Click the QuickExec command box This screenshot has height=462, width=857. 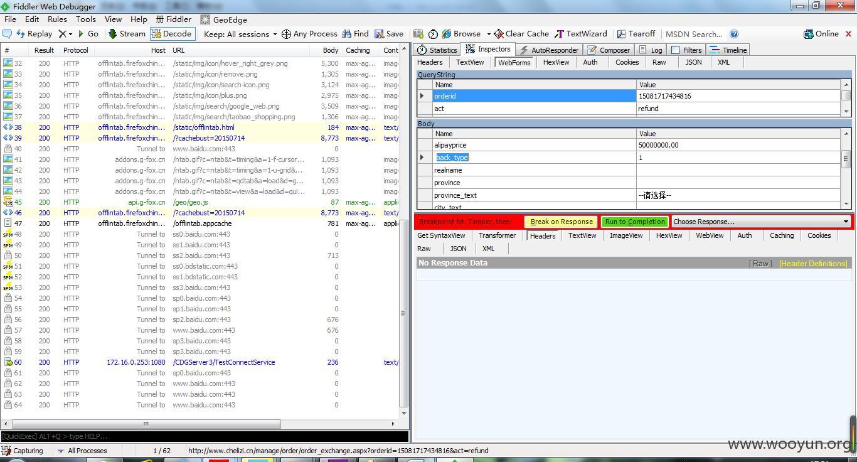pos(205,436)
